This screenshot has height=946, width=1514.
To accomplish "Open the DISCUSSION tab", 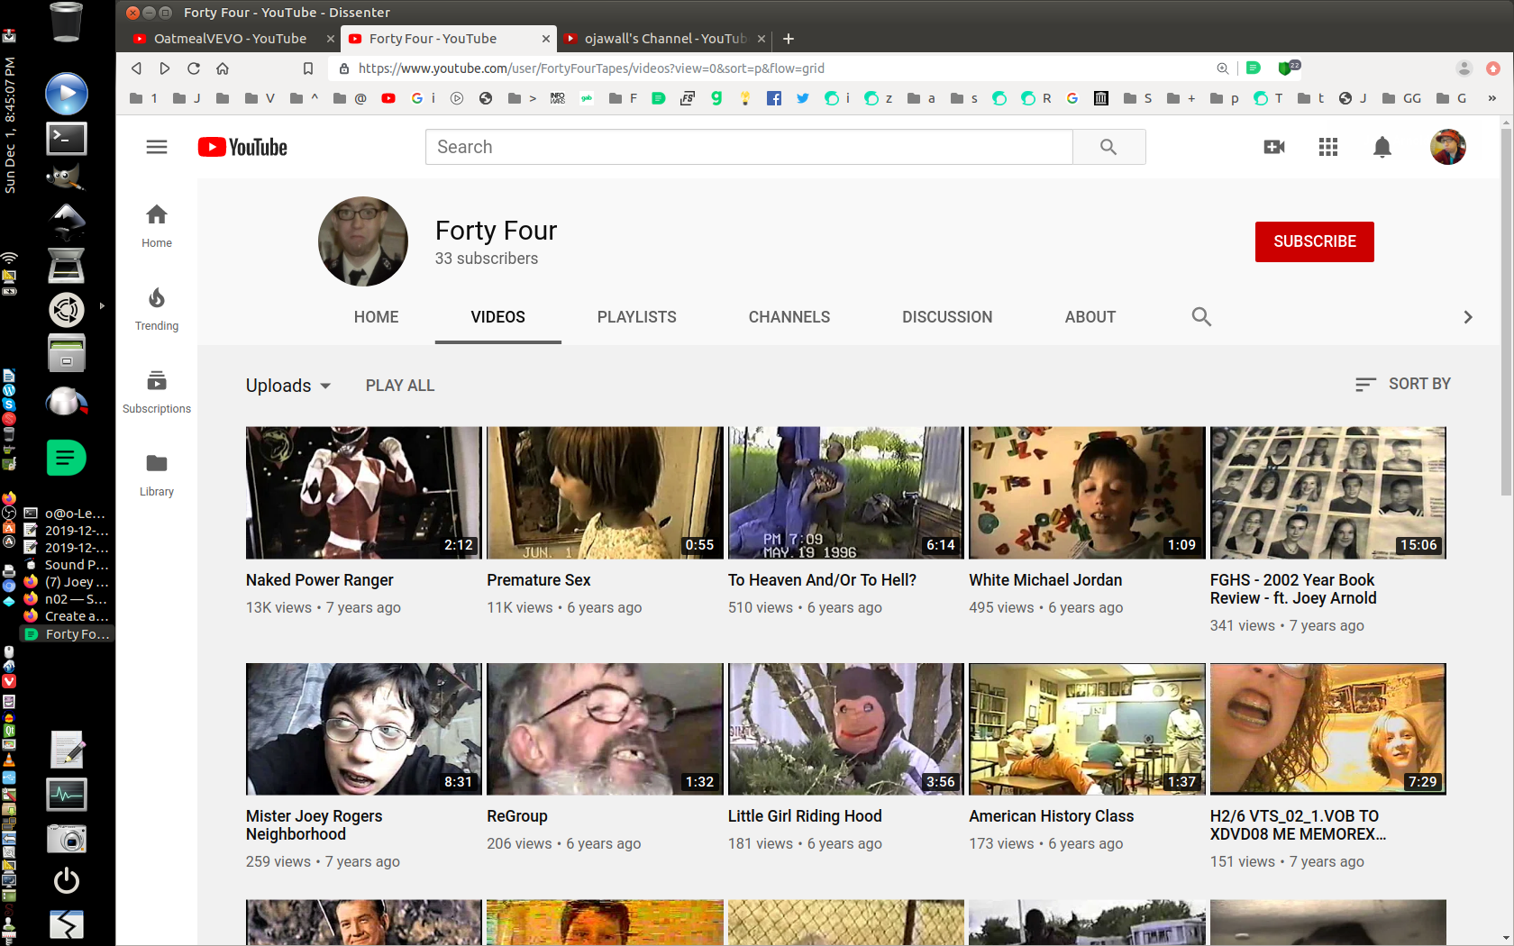I will coord(947,317).
